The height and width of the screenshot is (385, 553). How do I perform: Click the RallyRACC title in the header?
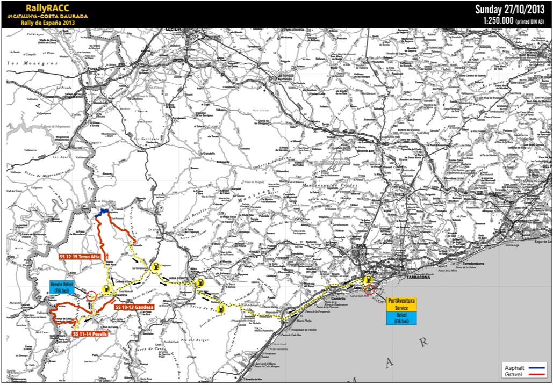tap(48, 8)
